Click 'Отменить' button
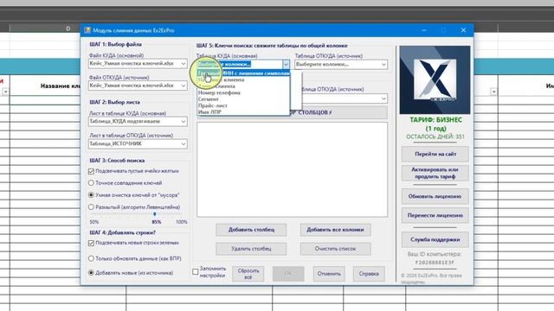Image resolution: width=554 pixels, height=311 pixels. (329, 274)
